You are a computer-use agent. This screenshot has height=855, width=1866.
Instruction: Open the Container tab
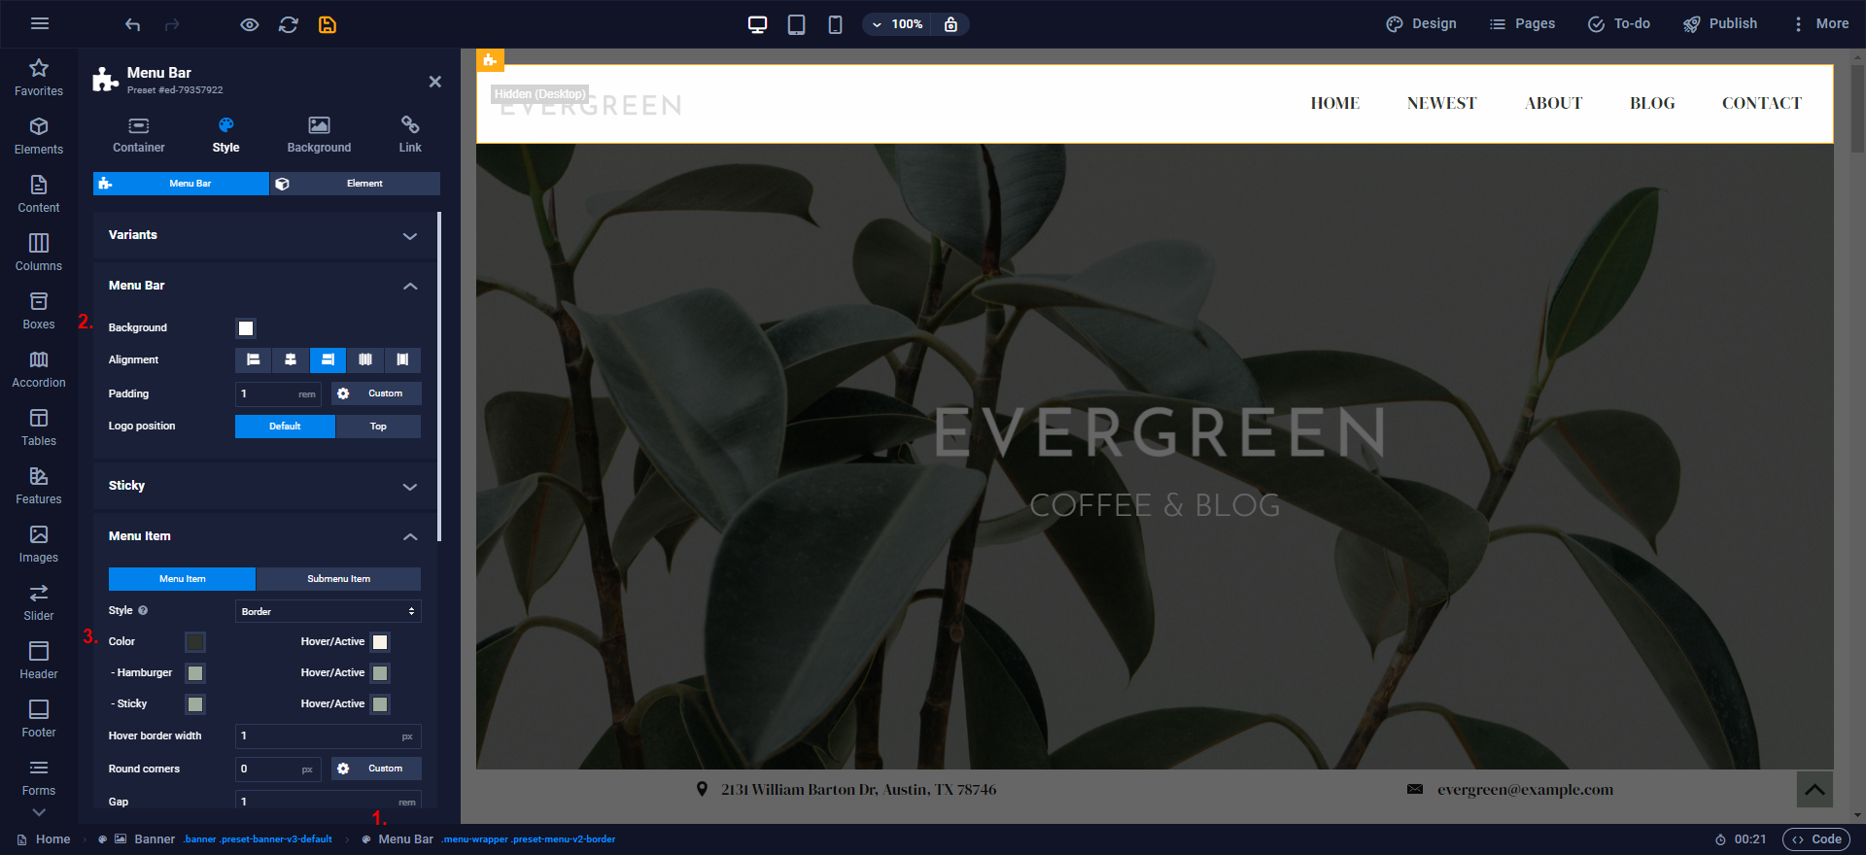point(139,135)
